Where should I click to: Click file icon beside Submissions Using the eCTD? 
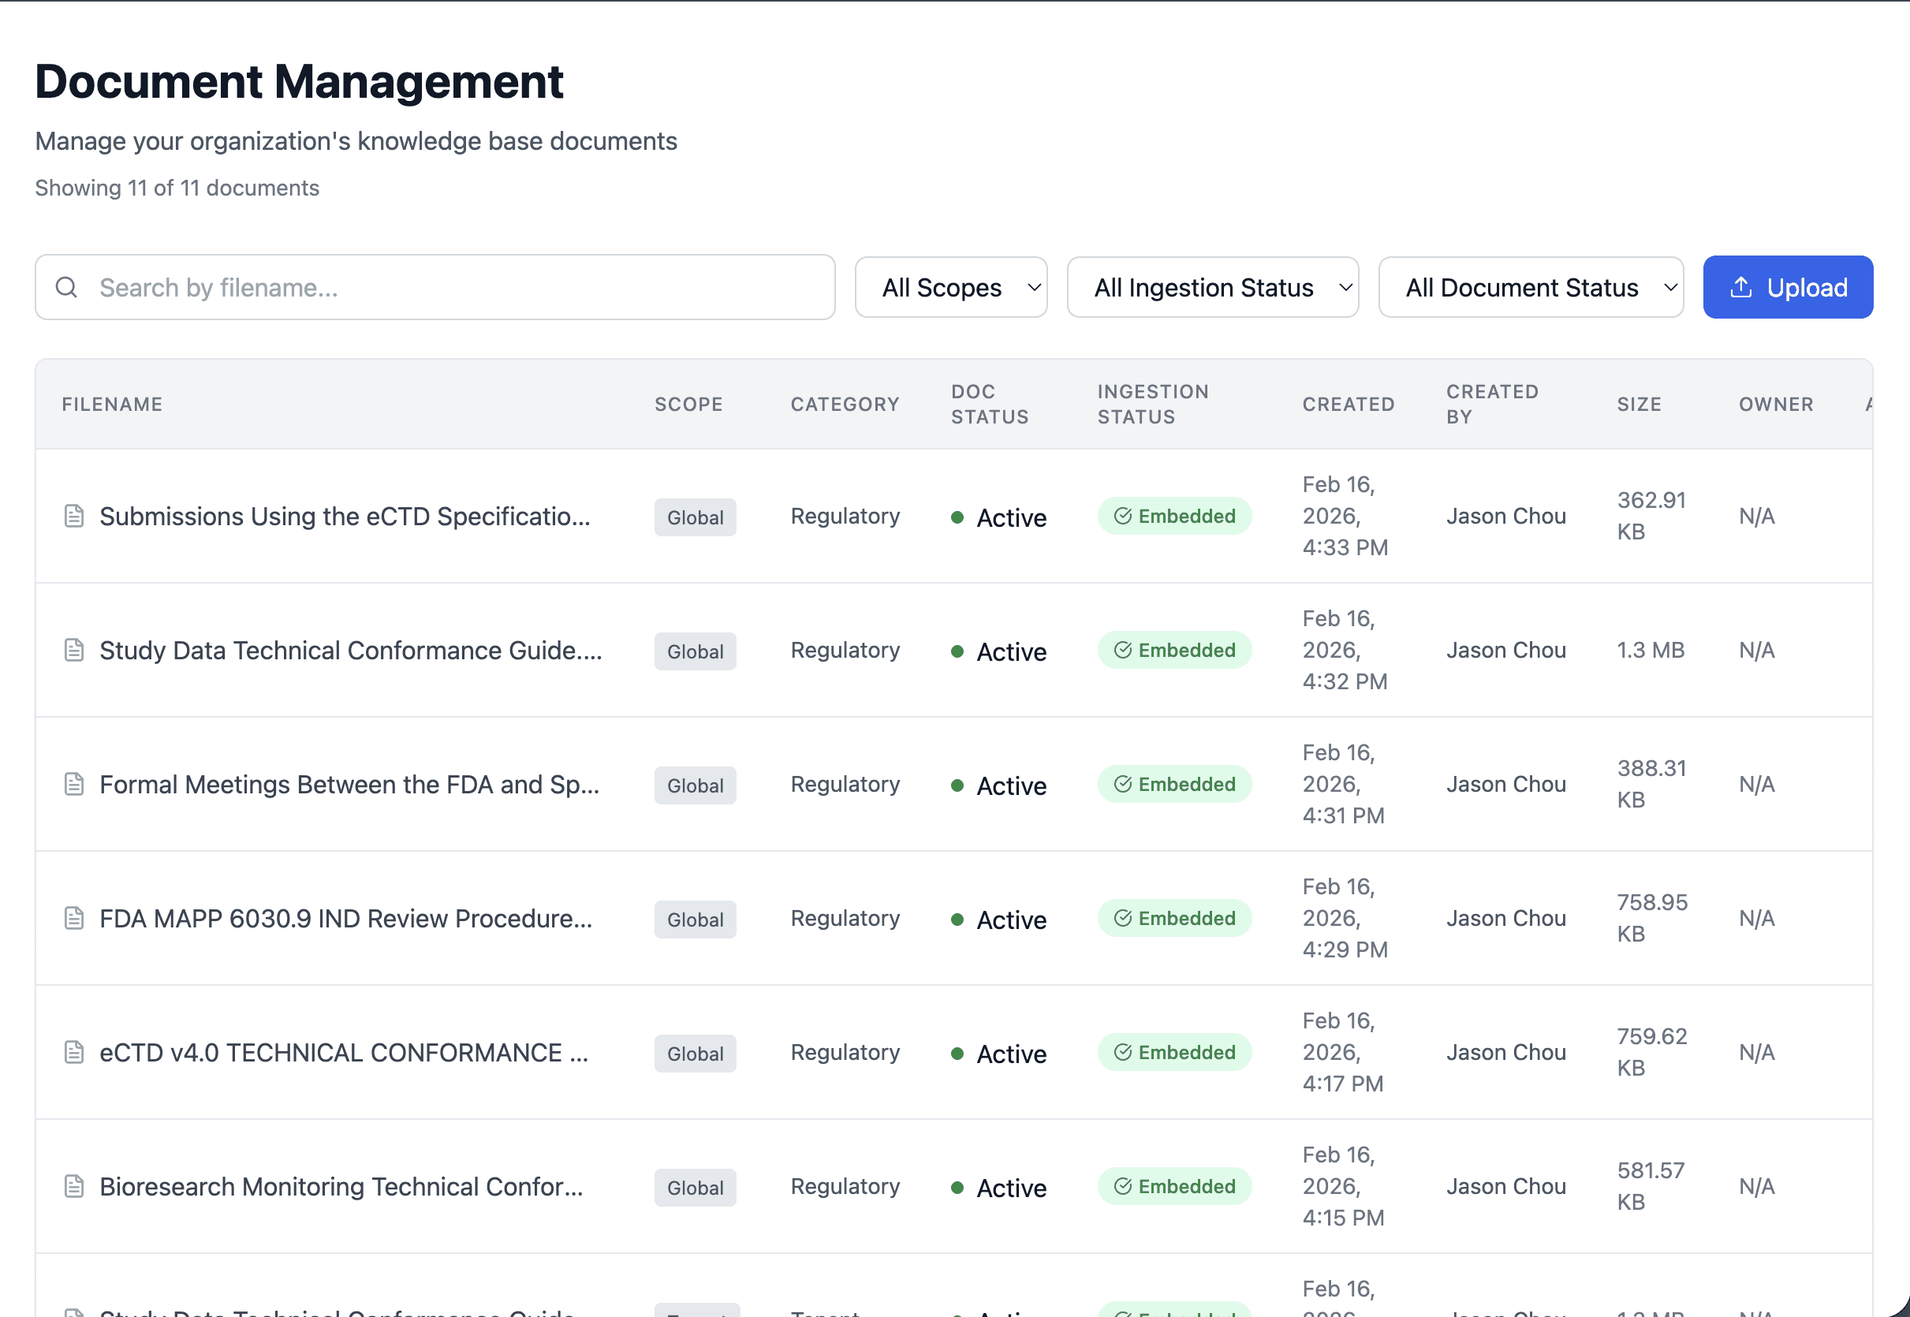74,516
